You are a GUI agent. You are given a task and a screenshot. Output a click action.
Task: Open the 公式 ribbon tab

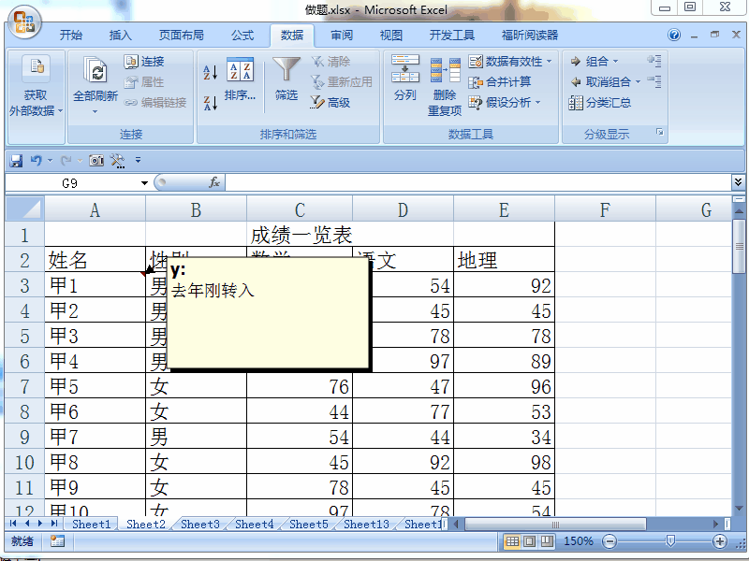[242, 36]
